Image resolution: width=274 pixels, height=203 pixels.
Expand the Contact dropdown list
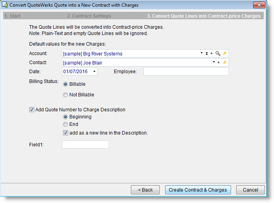[x=213, y=63]
